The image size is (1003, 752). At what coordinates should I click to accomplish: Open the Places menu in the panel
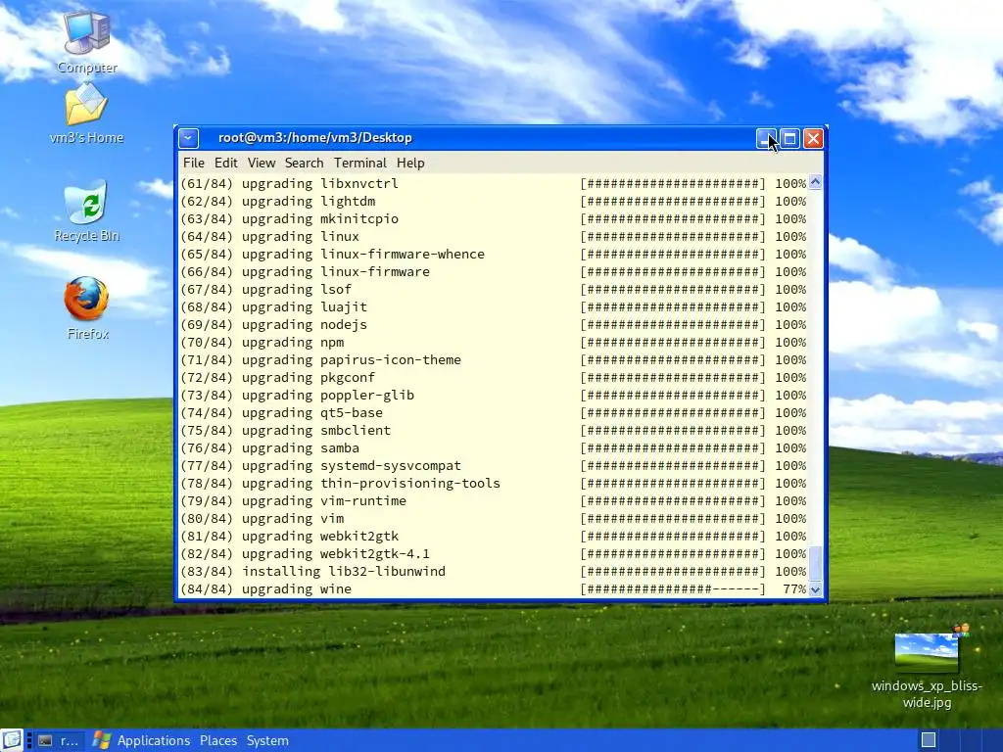tap(218, 740)
